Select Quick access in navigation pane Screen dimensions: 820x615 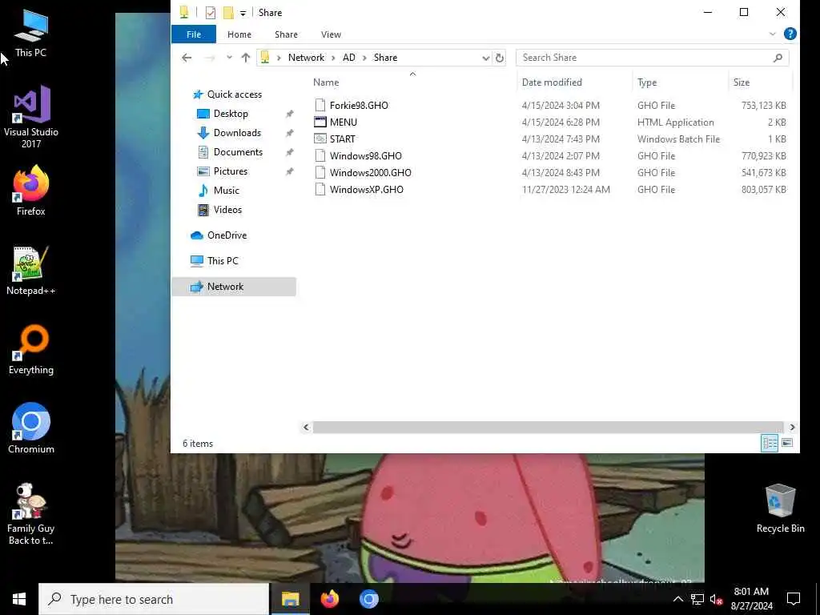[x=235, y=94]
